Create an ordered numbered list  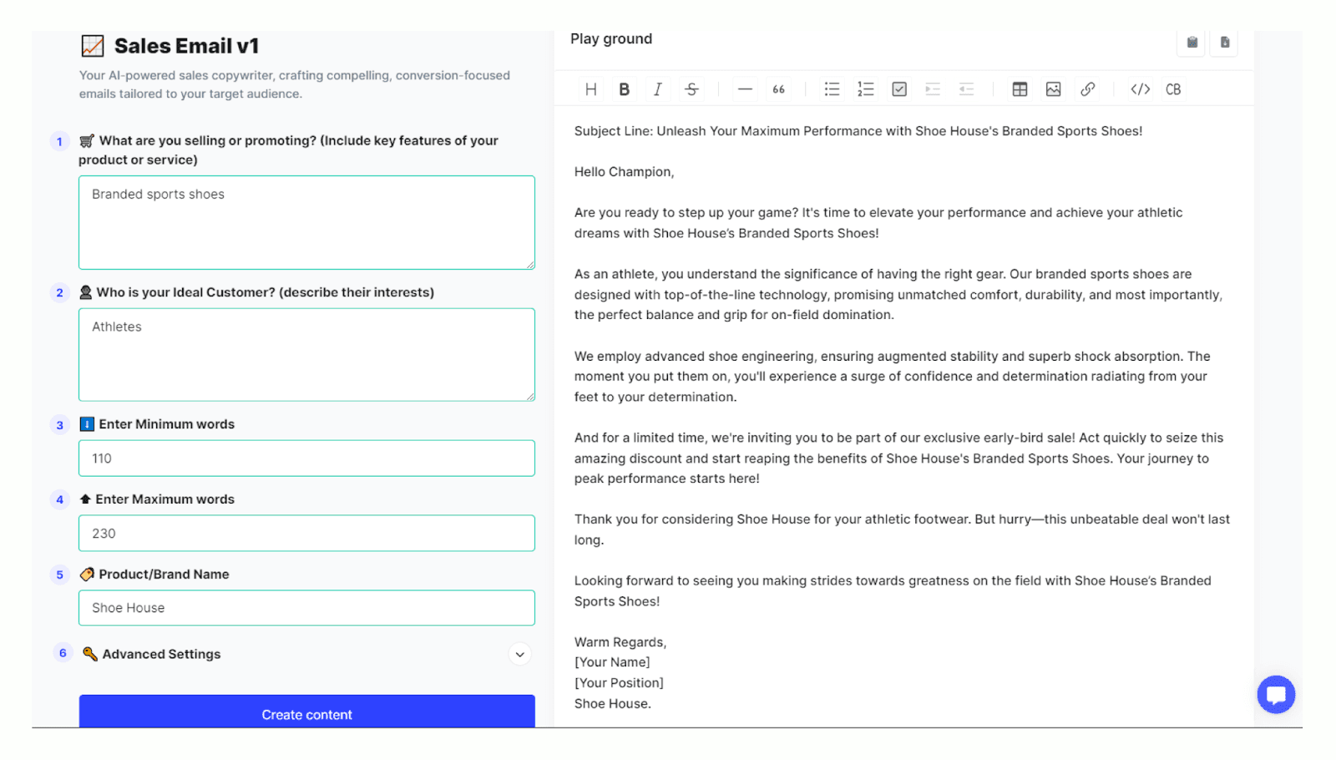pos(866,89)
